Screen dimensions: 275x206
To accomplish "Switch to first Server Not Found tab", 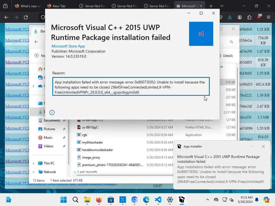I will [92, 6].
